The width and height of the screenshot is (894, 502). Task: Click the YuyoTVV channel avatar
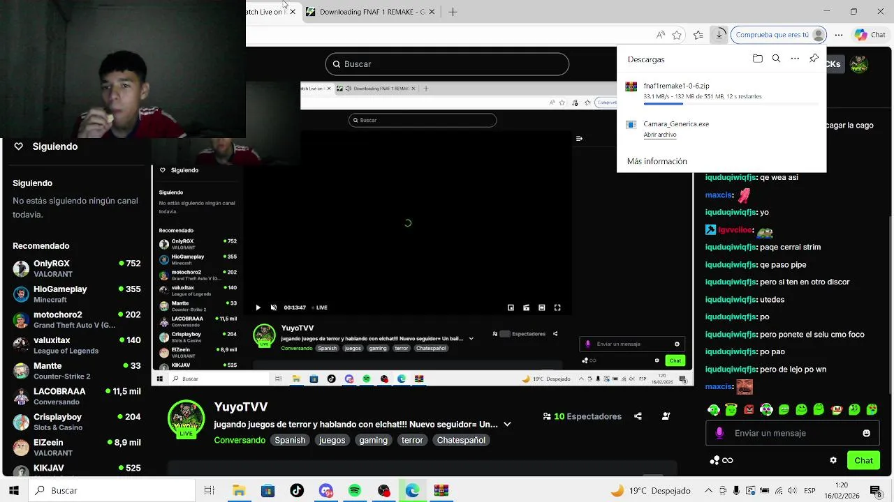[186, 420]
